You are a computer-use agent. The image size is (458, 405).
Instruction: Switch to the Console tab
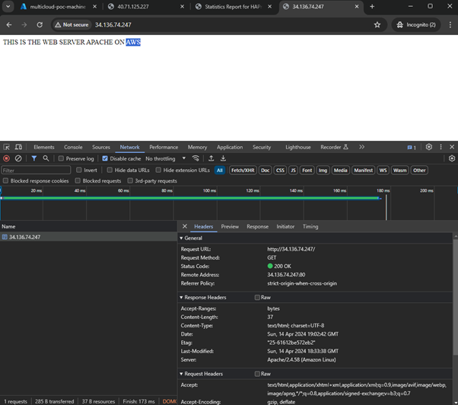tap(73, 147)
